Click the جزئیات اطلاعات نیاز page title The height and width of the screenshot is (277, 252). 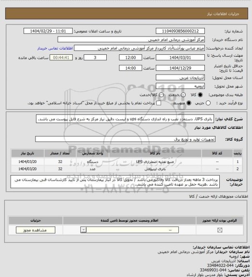(223, 14)
